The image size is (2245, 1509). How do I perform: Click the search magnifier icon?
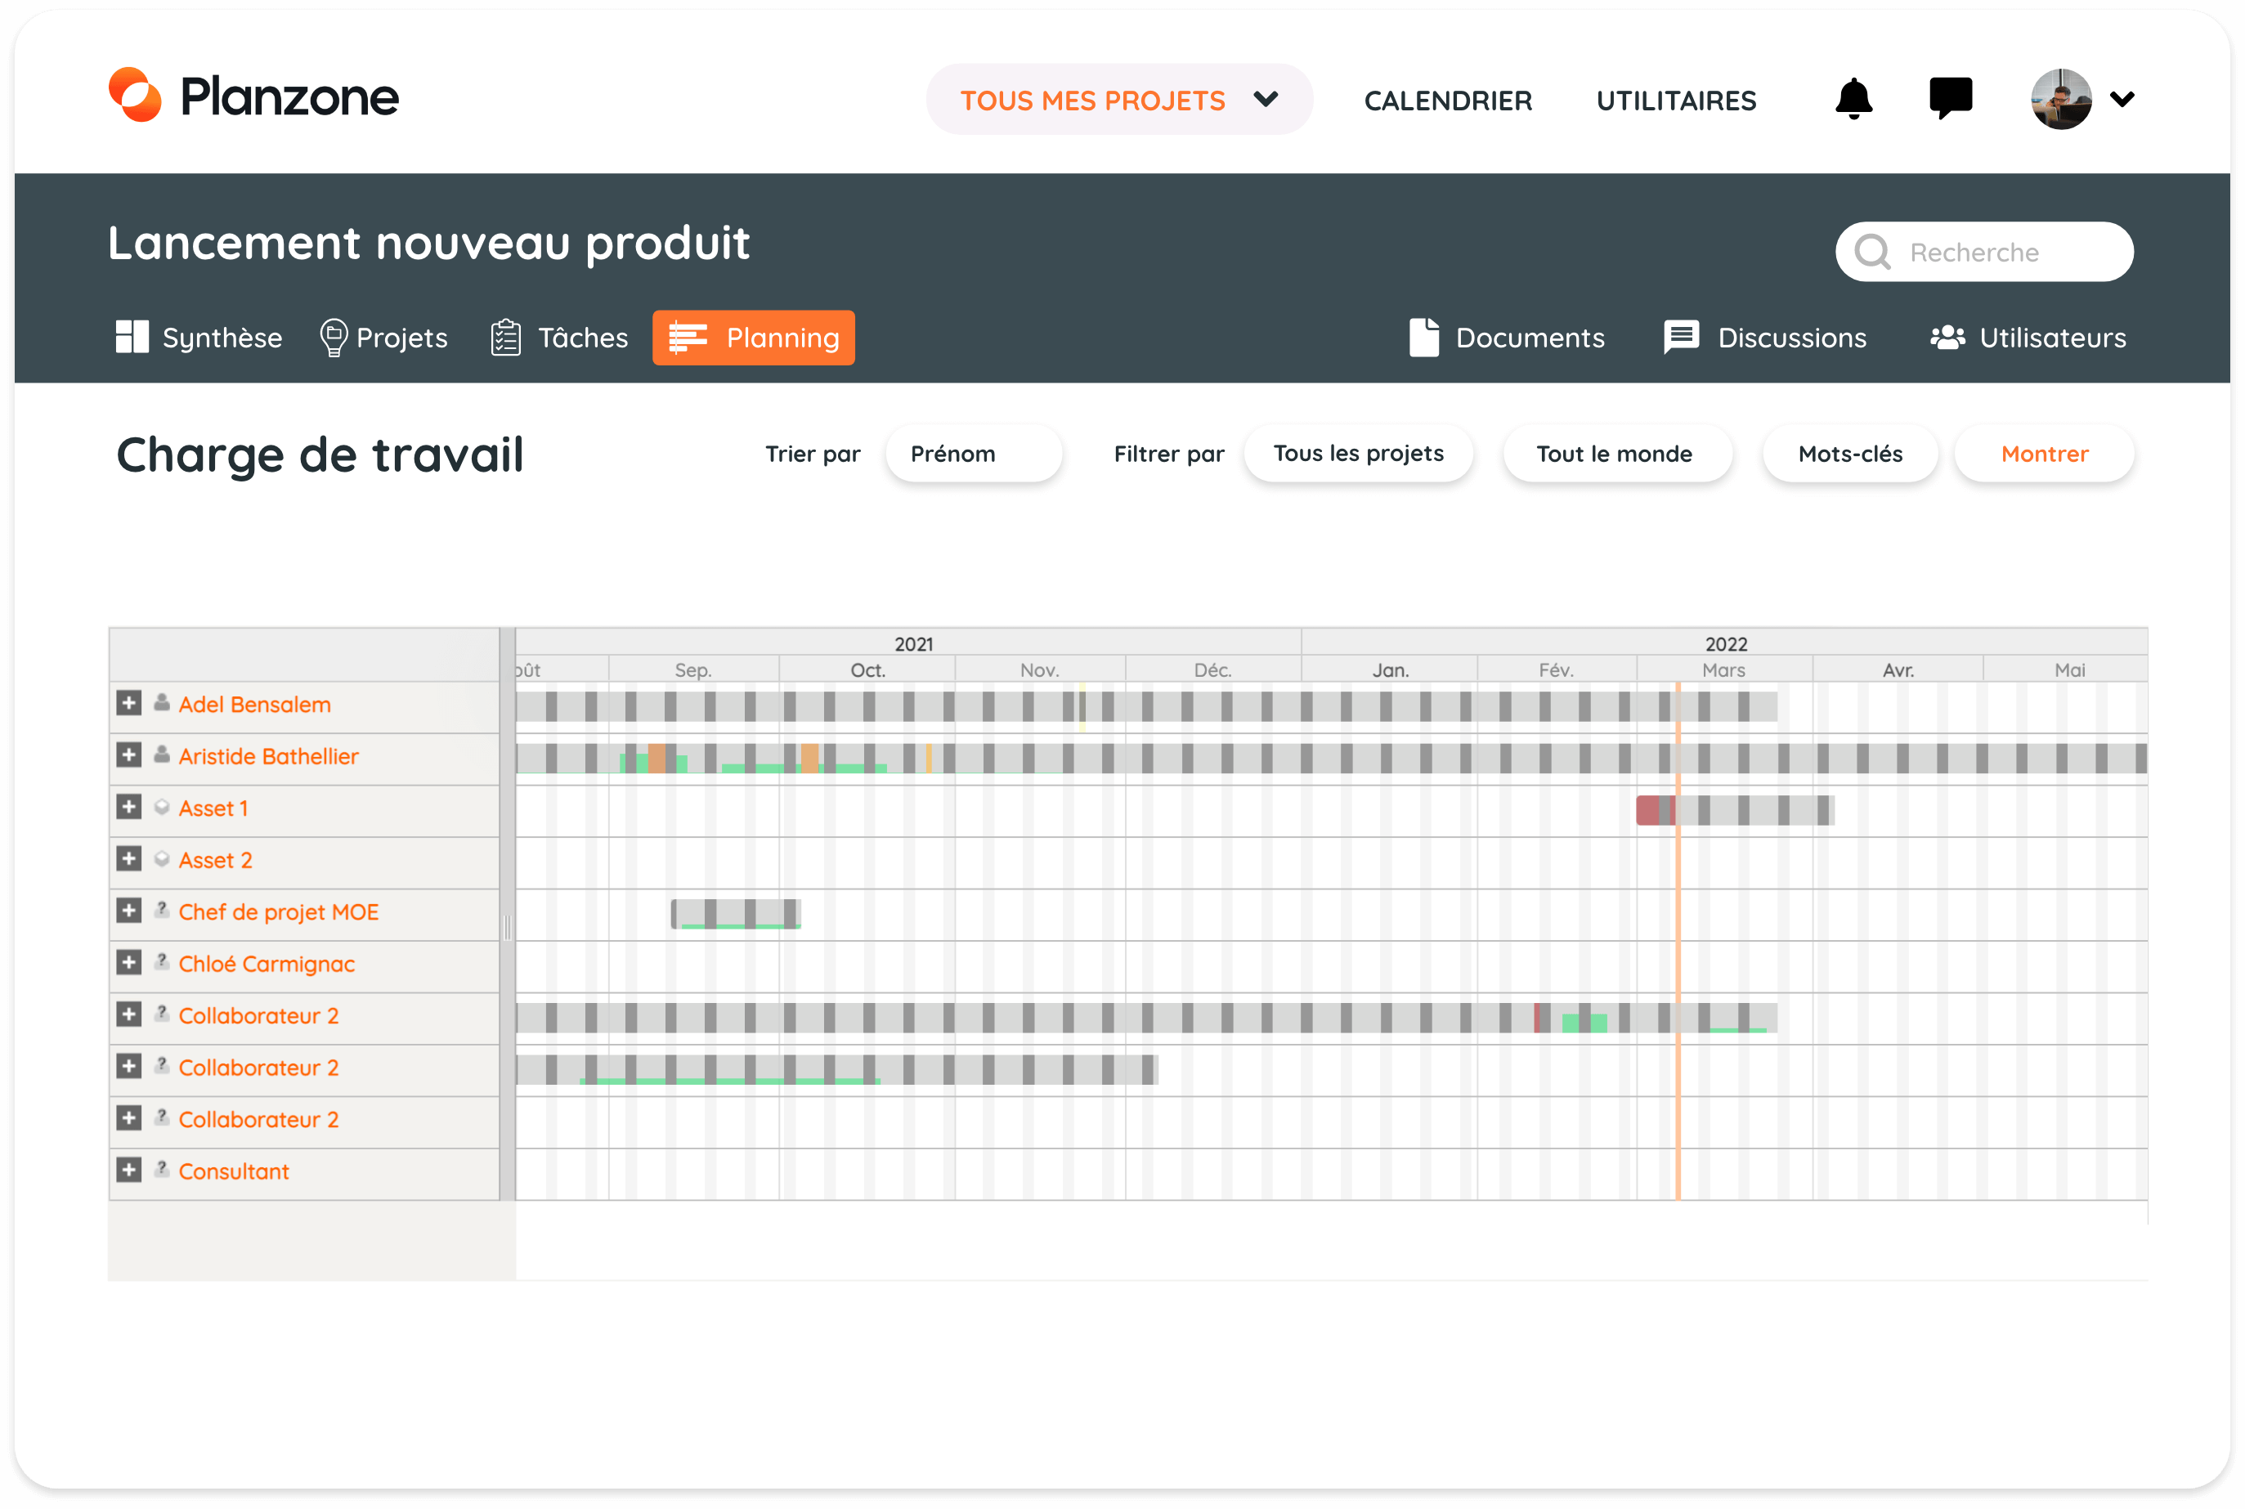coord(1871,252)
